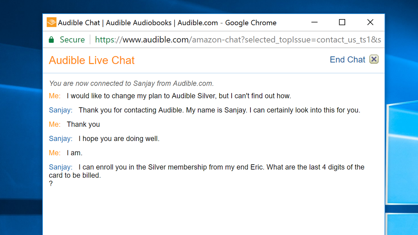
Task: Click Sanjay's 'Thank you for contacting Audible' message
Action: tap(219, 110)
